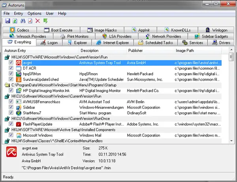Screen dimensions: 237x182
Task: Disable the DT ACR entry checkbox
Action: coord(11,68)
